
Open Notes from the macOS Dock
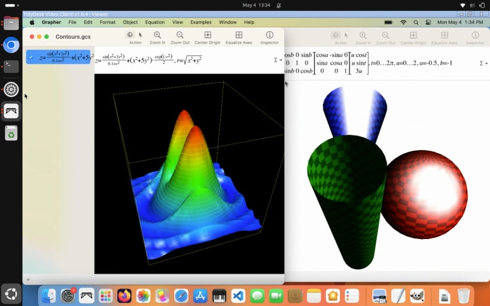click(314, 295)
